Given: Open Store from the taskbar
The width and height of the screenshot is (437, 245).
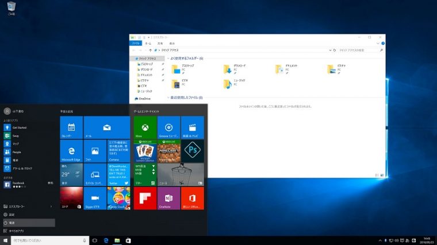Looking at the screenshot, I should [128, 240].
